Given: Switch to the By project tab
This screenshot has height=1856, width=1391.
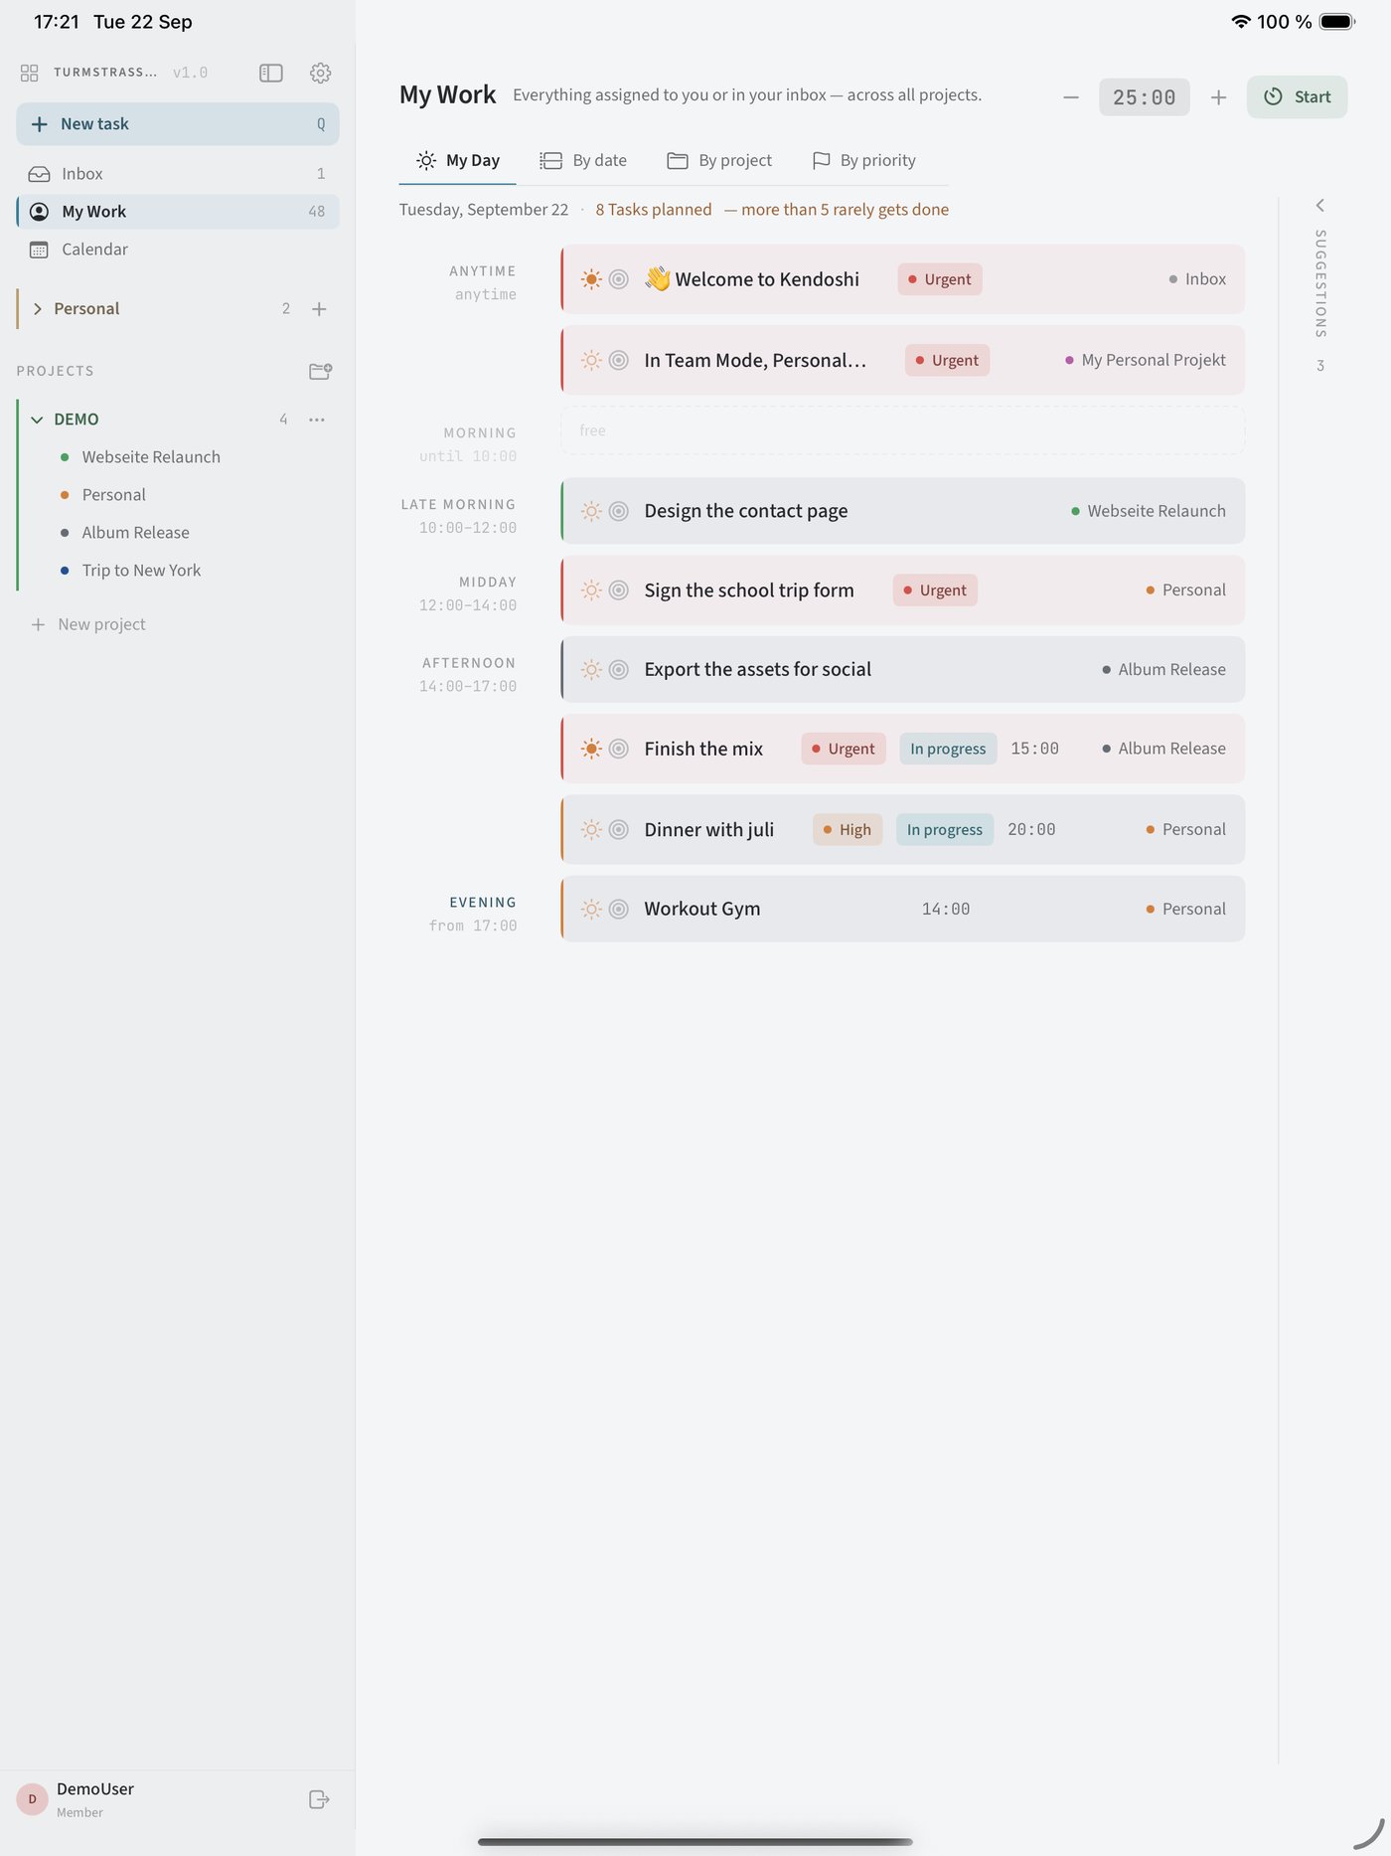Looking at the screenshot, I should coord(719,160).
